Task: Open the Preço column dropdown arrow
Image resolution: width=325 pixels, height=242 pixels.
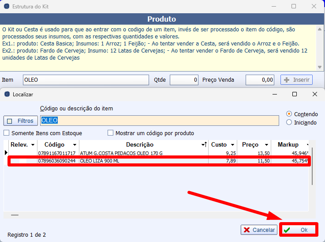Action: tap(266, 145)
